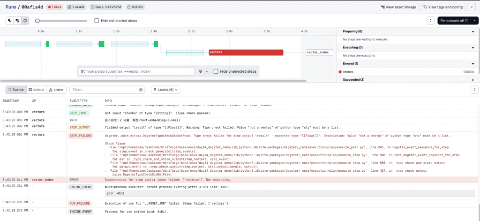The image size is (480, 221).
Task: Click the TIMESTAMP column header
Action: coord(10,100)
